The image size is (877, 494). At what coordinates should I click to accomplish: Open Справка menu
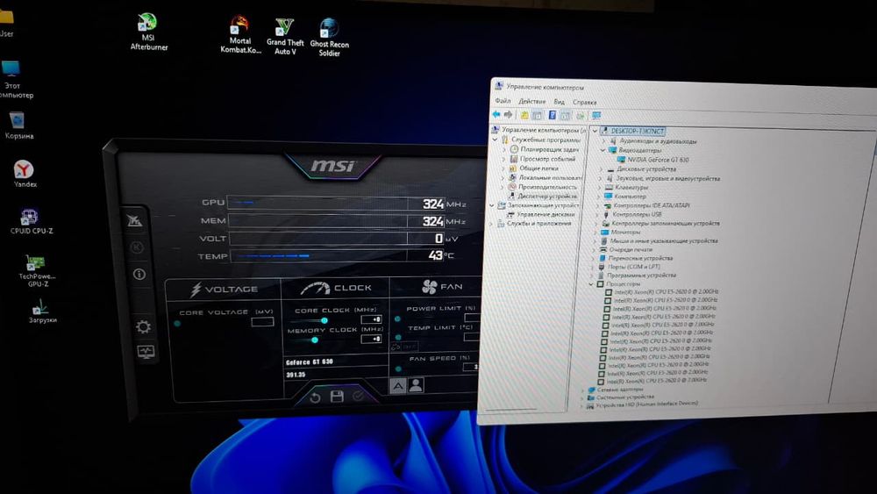click(584, 103)
